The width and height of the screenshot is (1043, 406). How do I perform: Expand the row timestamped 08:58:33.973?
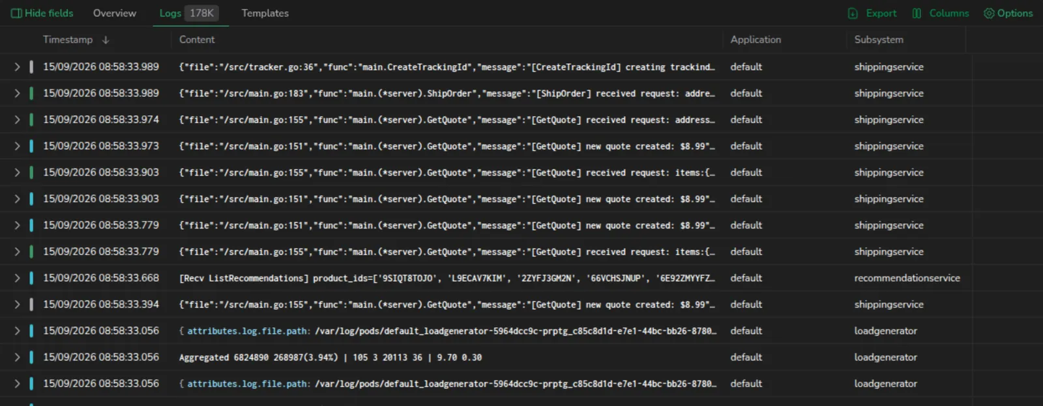coord(17,146)
